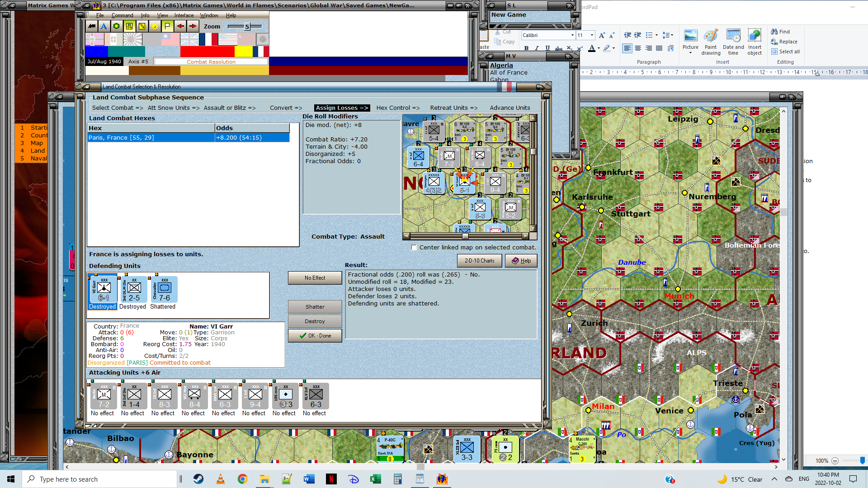Click the sun weather toolbar icon
This screenshot has width=868, height=488.
point(155,26)
